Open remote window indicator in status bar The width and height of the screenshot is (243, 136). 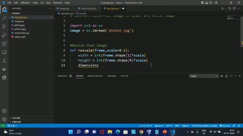click(x=3, y=126)
